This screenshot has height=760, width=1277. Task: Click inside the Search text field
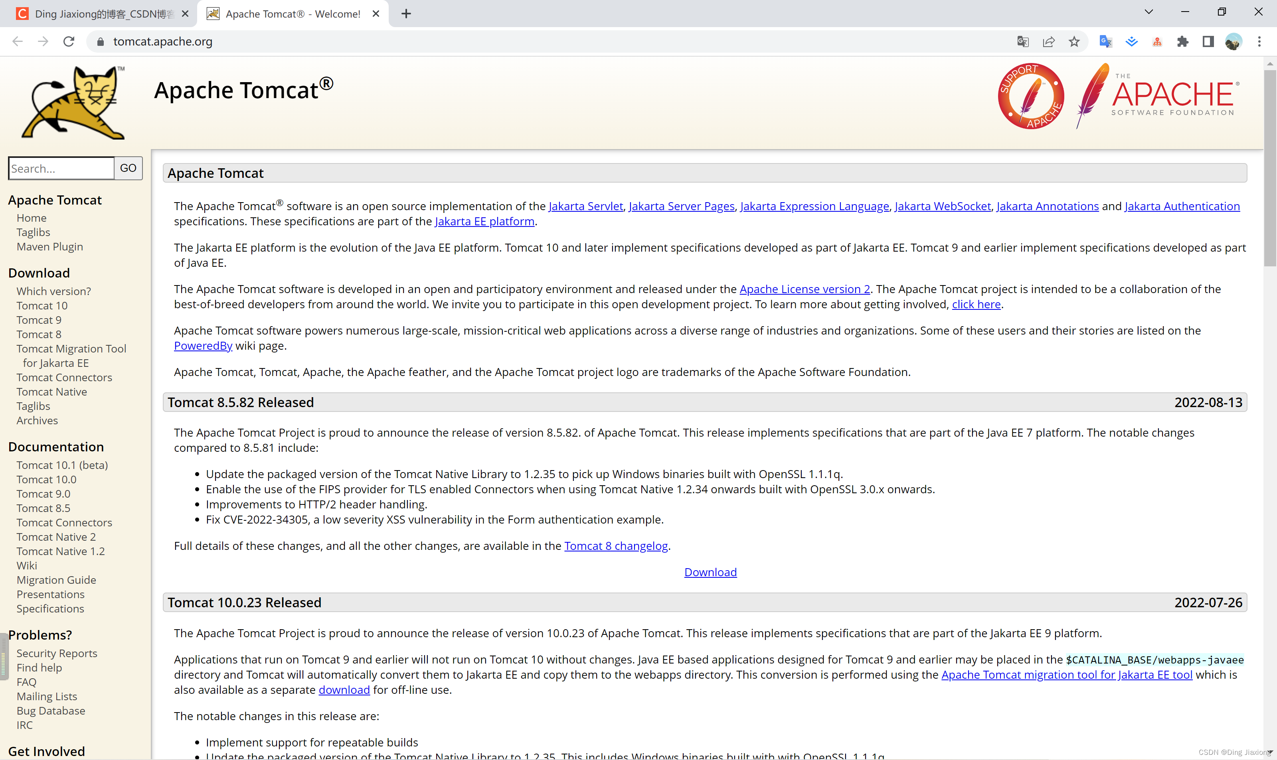pos(61,169)
